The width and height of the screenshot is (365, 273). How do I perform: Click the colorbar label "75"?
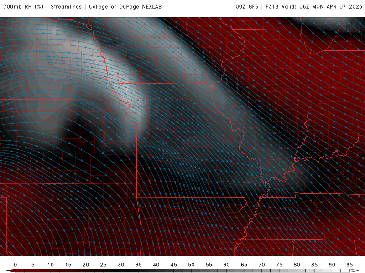tap(279, 265)
